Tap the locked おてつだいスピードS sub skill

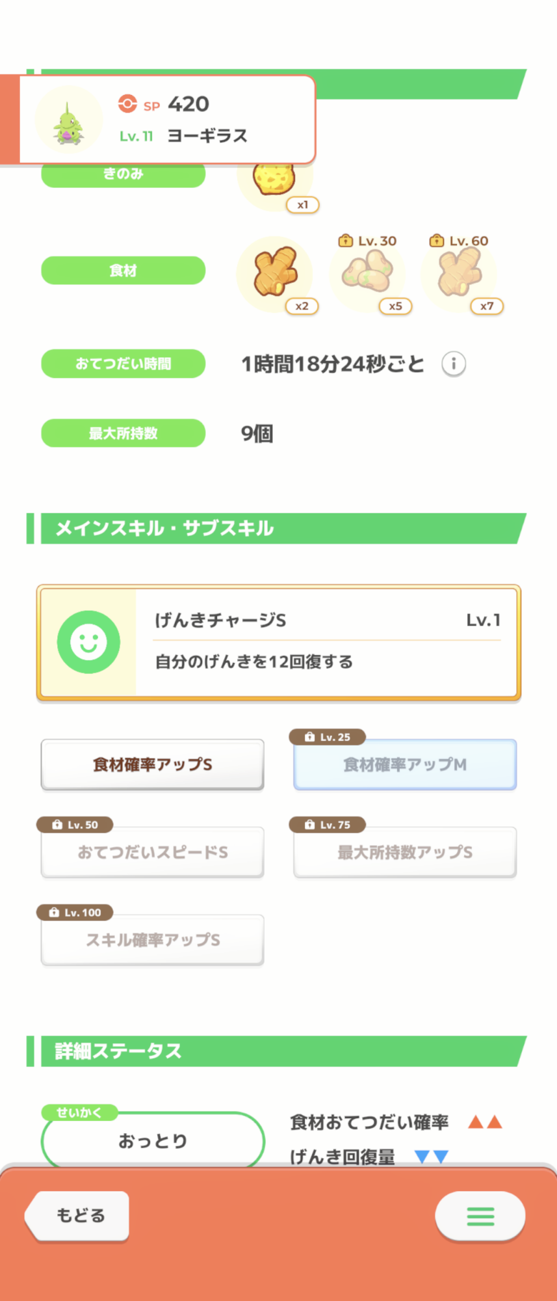[x=152, y=852]
